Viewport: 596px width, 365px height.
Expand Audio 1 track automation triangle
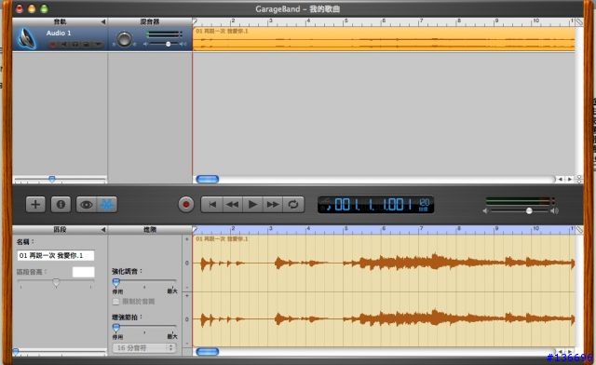point(98,45)
